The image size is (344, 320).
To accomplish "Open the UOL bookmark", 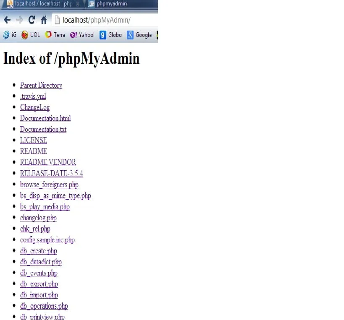I will [x=31, y=35].
